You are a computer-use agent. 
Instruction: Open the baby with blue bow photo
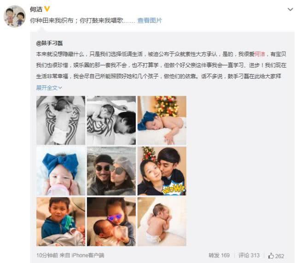click(x=61, y=171)
